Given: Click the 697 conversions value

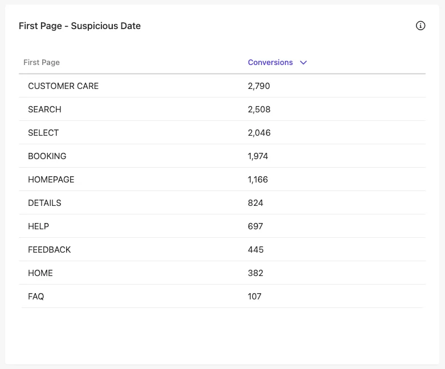Looking at the screenshot, I should click(255, 226).
